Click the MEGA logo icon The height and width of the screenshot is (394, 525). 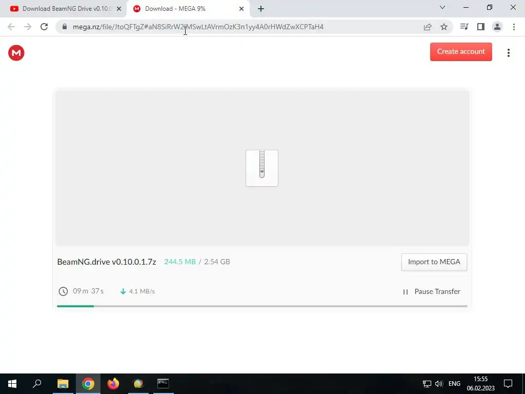[16, 53]
